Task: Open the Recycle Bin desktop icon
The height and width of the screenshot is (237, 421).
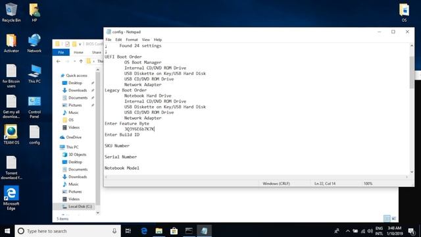Action: coord(11,13)
